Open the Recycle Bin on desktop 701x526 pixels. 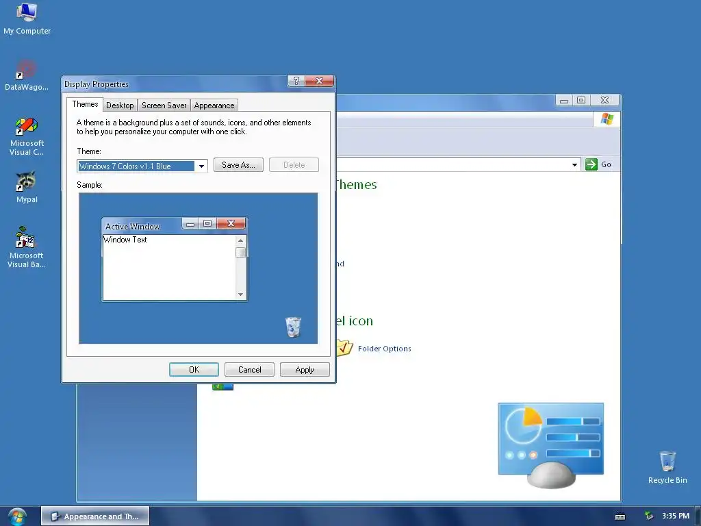tap(667, 467)
